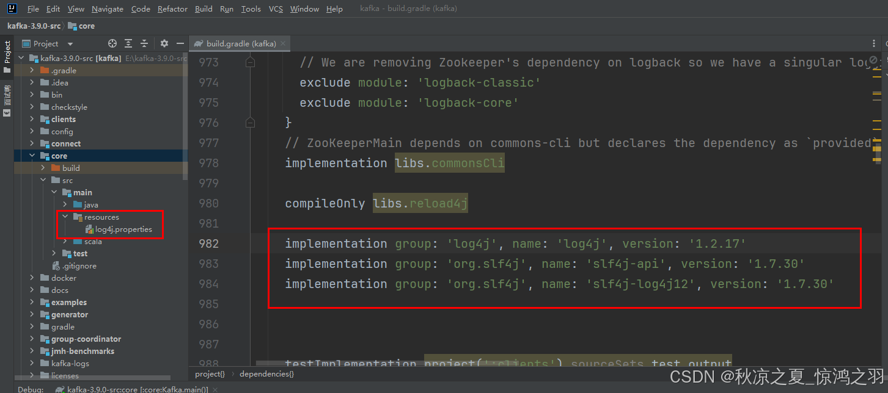Click the Collapse All icon in Project panel
This screenshot has height=393, width=888.
coord(144,43)
